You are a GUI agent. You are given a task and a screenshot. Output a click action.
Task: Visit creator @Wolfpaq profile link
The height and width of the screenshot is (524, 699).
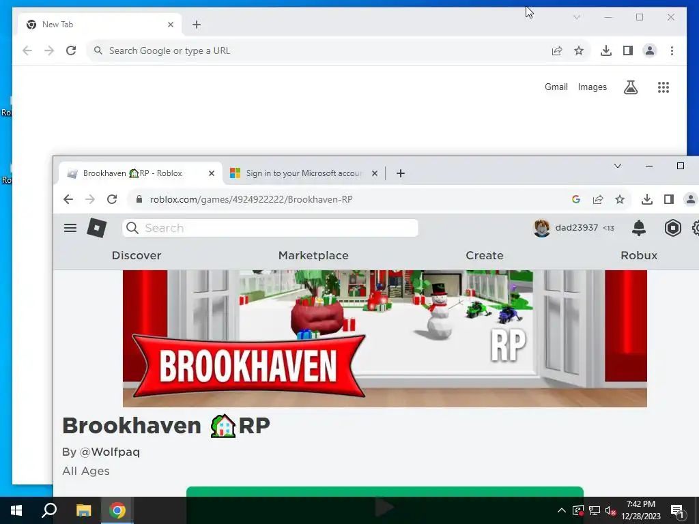click(x=110, y=452)
